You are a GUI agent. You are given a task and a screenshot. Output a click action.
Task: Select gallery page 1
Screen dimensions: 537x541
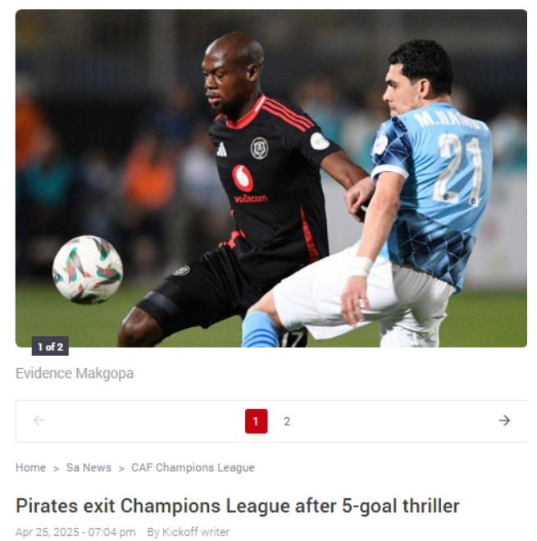[256, 421]
